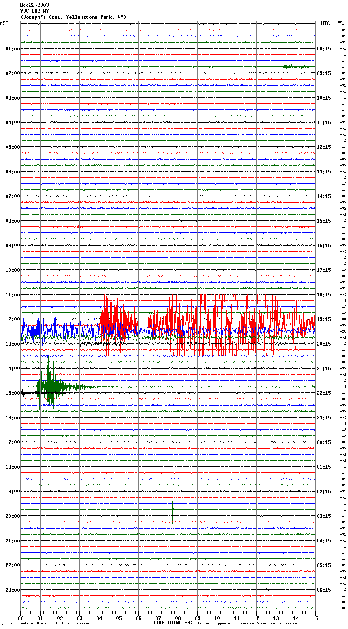348x629 pixels.
Task: Click the 13:15 UTC time label
Action: [x=324, y=172]
